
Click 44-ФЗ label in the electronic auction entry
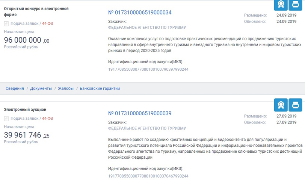47,119
